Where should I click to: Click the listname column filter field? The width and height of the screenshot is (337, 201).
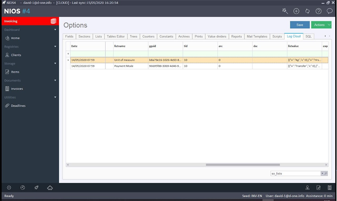pyautogui.click(x=131, y=54)
